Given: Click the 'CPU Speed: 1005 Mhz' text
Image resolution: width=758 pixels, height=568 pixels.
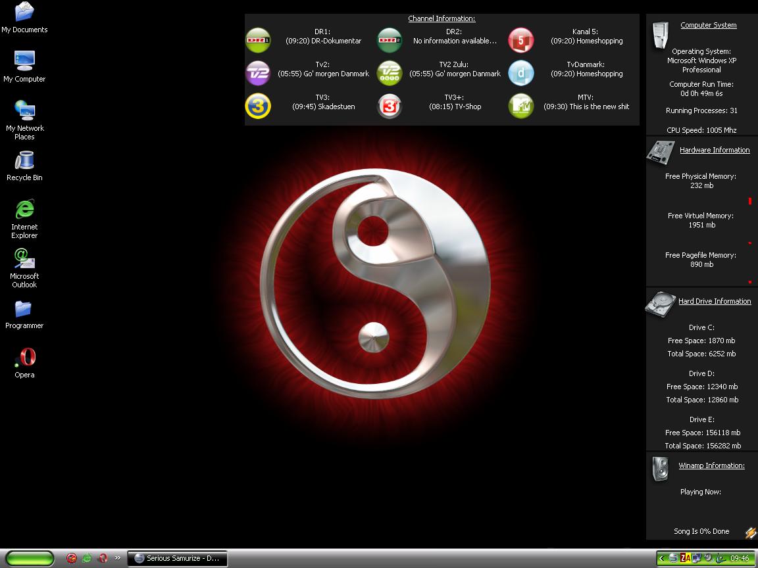Looking at the screenshot, I should [x=701, y=130].
